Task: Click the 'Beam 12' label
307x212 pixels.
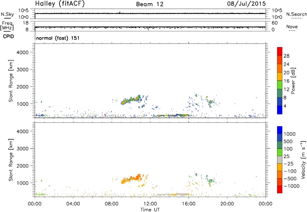Action: click(x=150, y=4)
